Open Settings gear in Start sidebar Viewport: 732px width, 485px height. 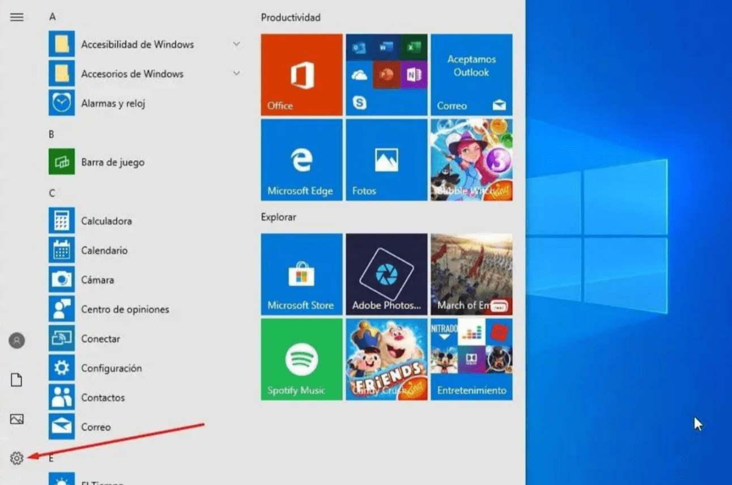coord(16,458)
